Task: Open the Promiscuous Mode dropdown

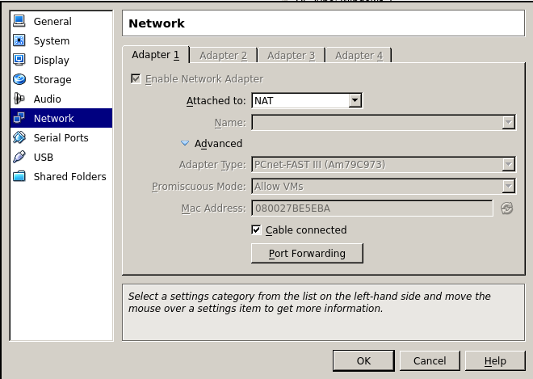Action: click(x=384, y=187)
